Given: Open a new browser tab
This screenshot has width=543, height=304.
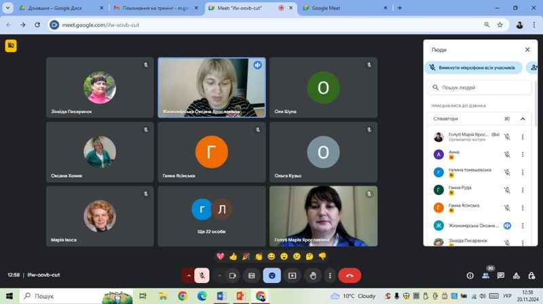Looking at the screenshot, I should (x=400, y=8).
